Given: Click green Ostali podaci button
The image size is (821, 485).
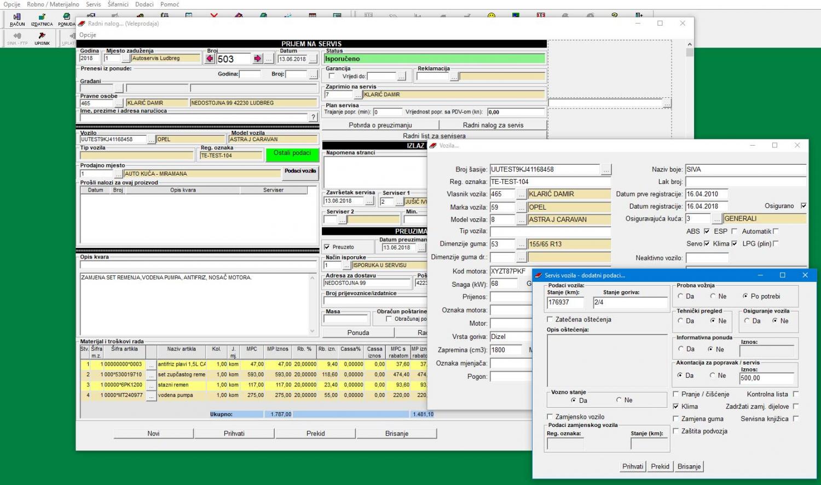Looking at the screenshot, I should coord(292,154).
